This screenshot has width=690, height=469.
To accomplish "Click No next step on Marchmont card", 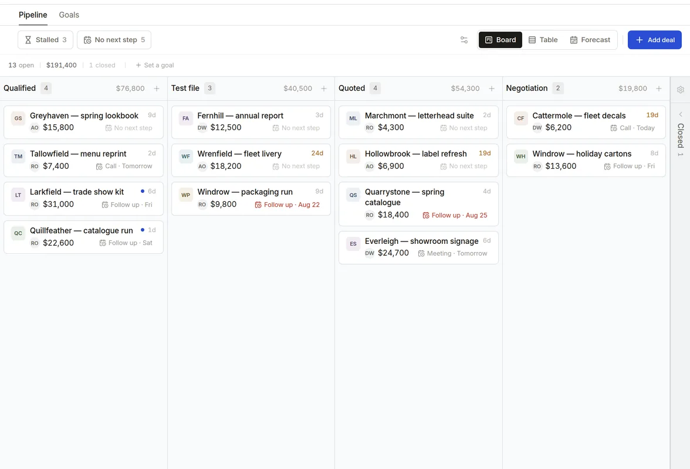I will pos(464,128).
